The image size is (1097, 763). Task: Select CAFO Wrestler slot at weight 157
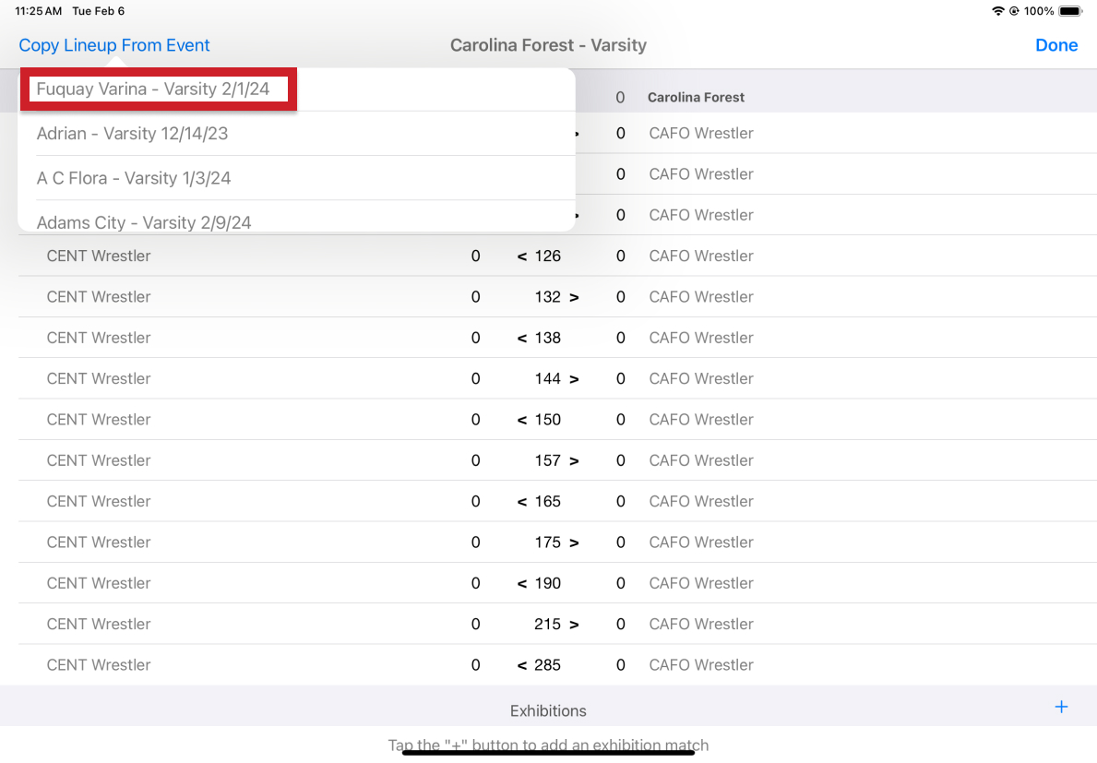pos(700,460)
